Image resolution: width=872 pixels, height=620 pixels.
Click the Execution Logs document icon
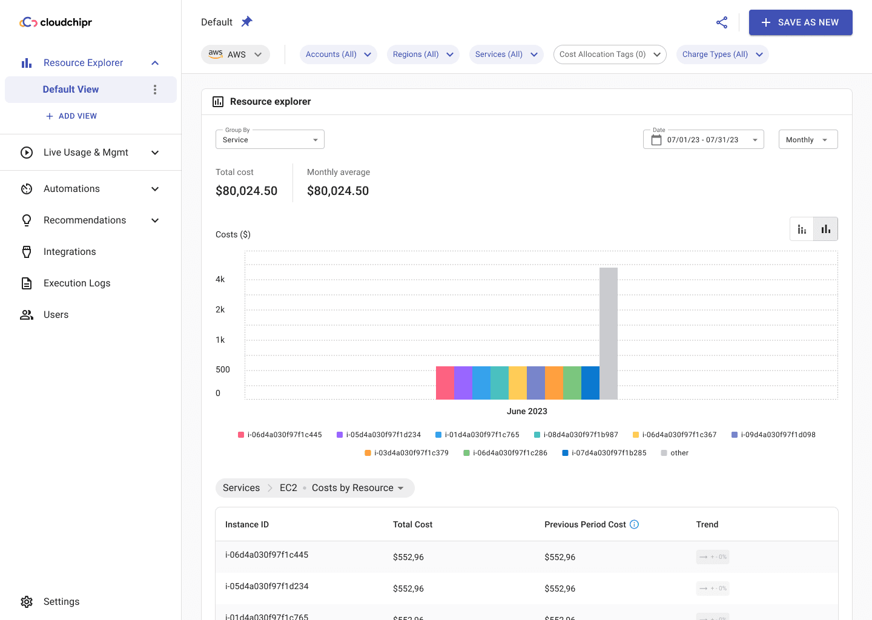point(27,283)
